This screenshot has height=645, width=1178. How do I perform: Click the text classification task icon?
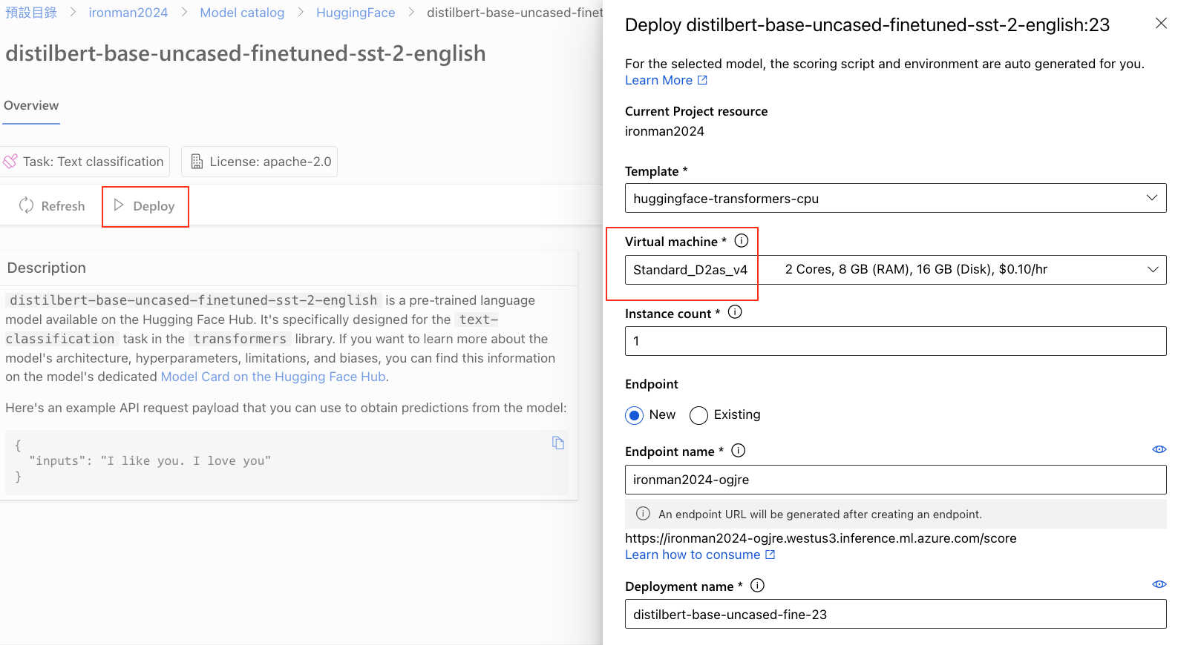10,161
